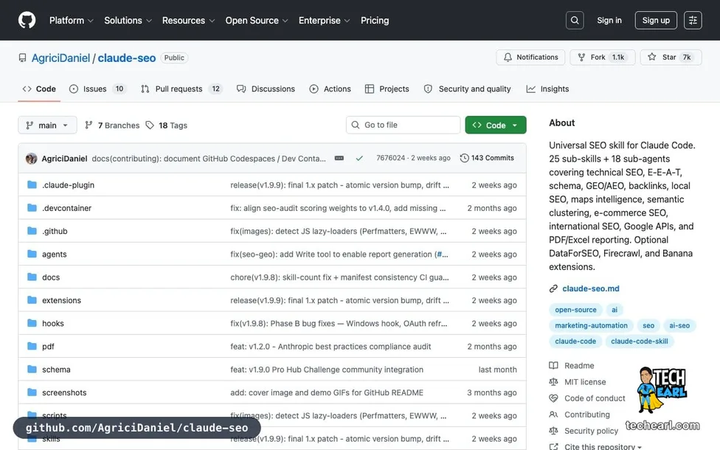Click the Sign up button

656,20
